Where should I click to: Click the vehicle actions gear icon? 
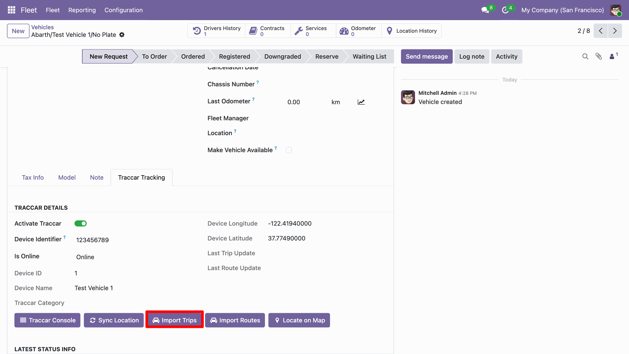click(x=122, y=35)
